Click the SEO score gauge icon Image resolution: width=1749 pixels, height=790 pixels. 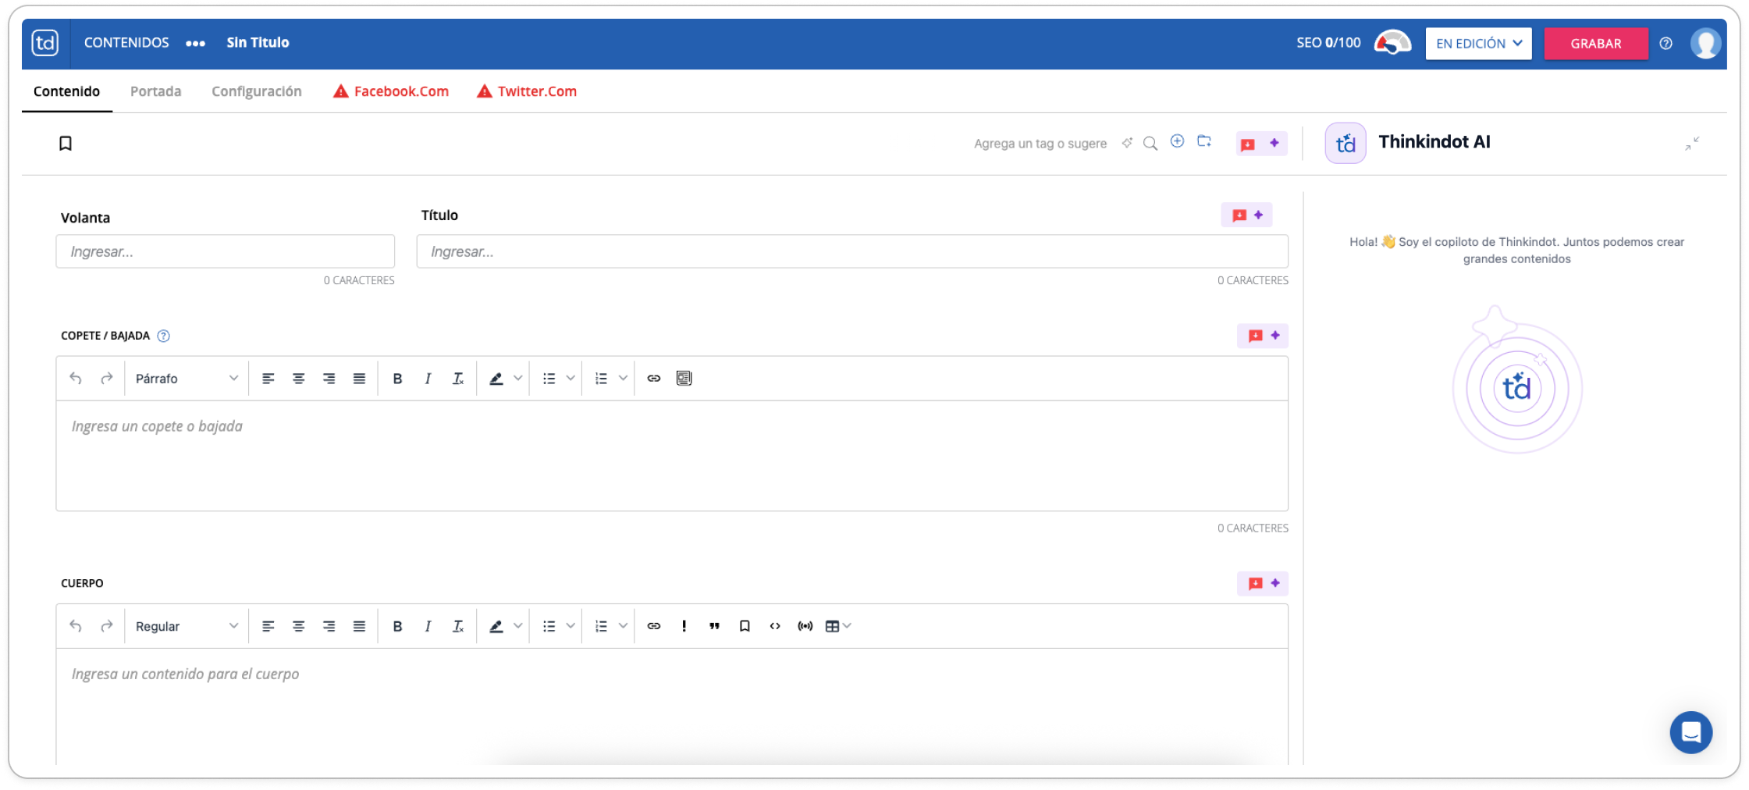[x=1392, y=43]
